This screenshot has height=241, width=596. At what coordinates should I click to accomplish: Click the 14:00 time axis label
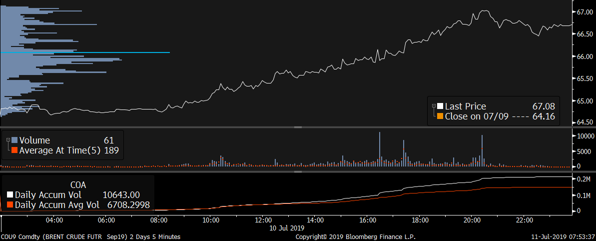tap(315, 219)
